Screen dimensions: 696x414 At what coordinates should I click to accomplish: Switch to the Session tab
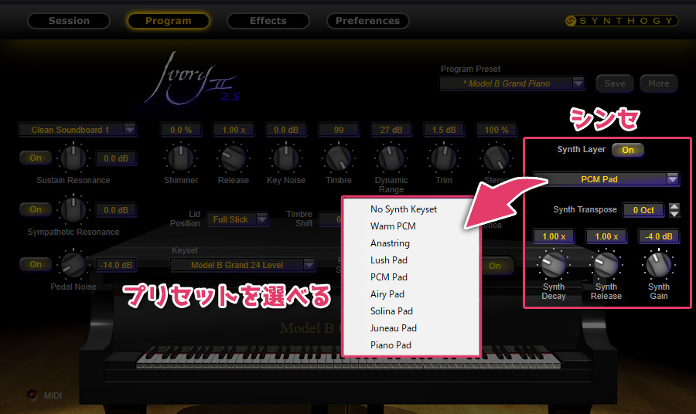(69, 21)
